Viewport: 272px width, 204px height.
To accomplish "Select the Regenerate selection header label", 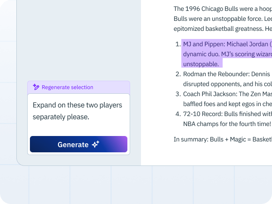I will point(67,87).
